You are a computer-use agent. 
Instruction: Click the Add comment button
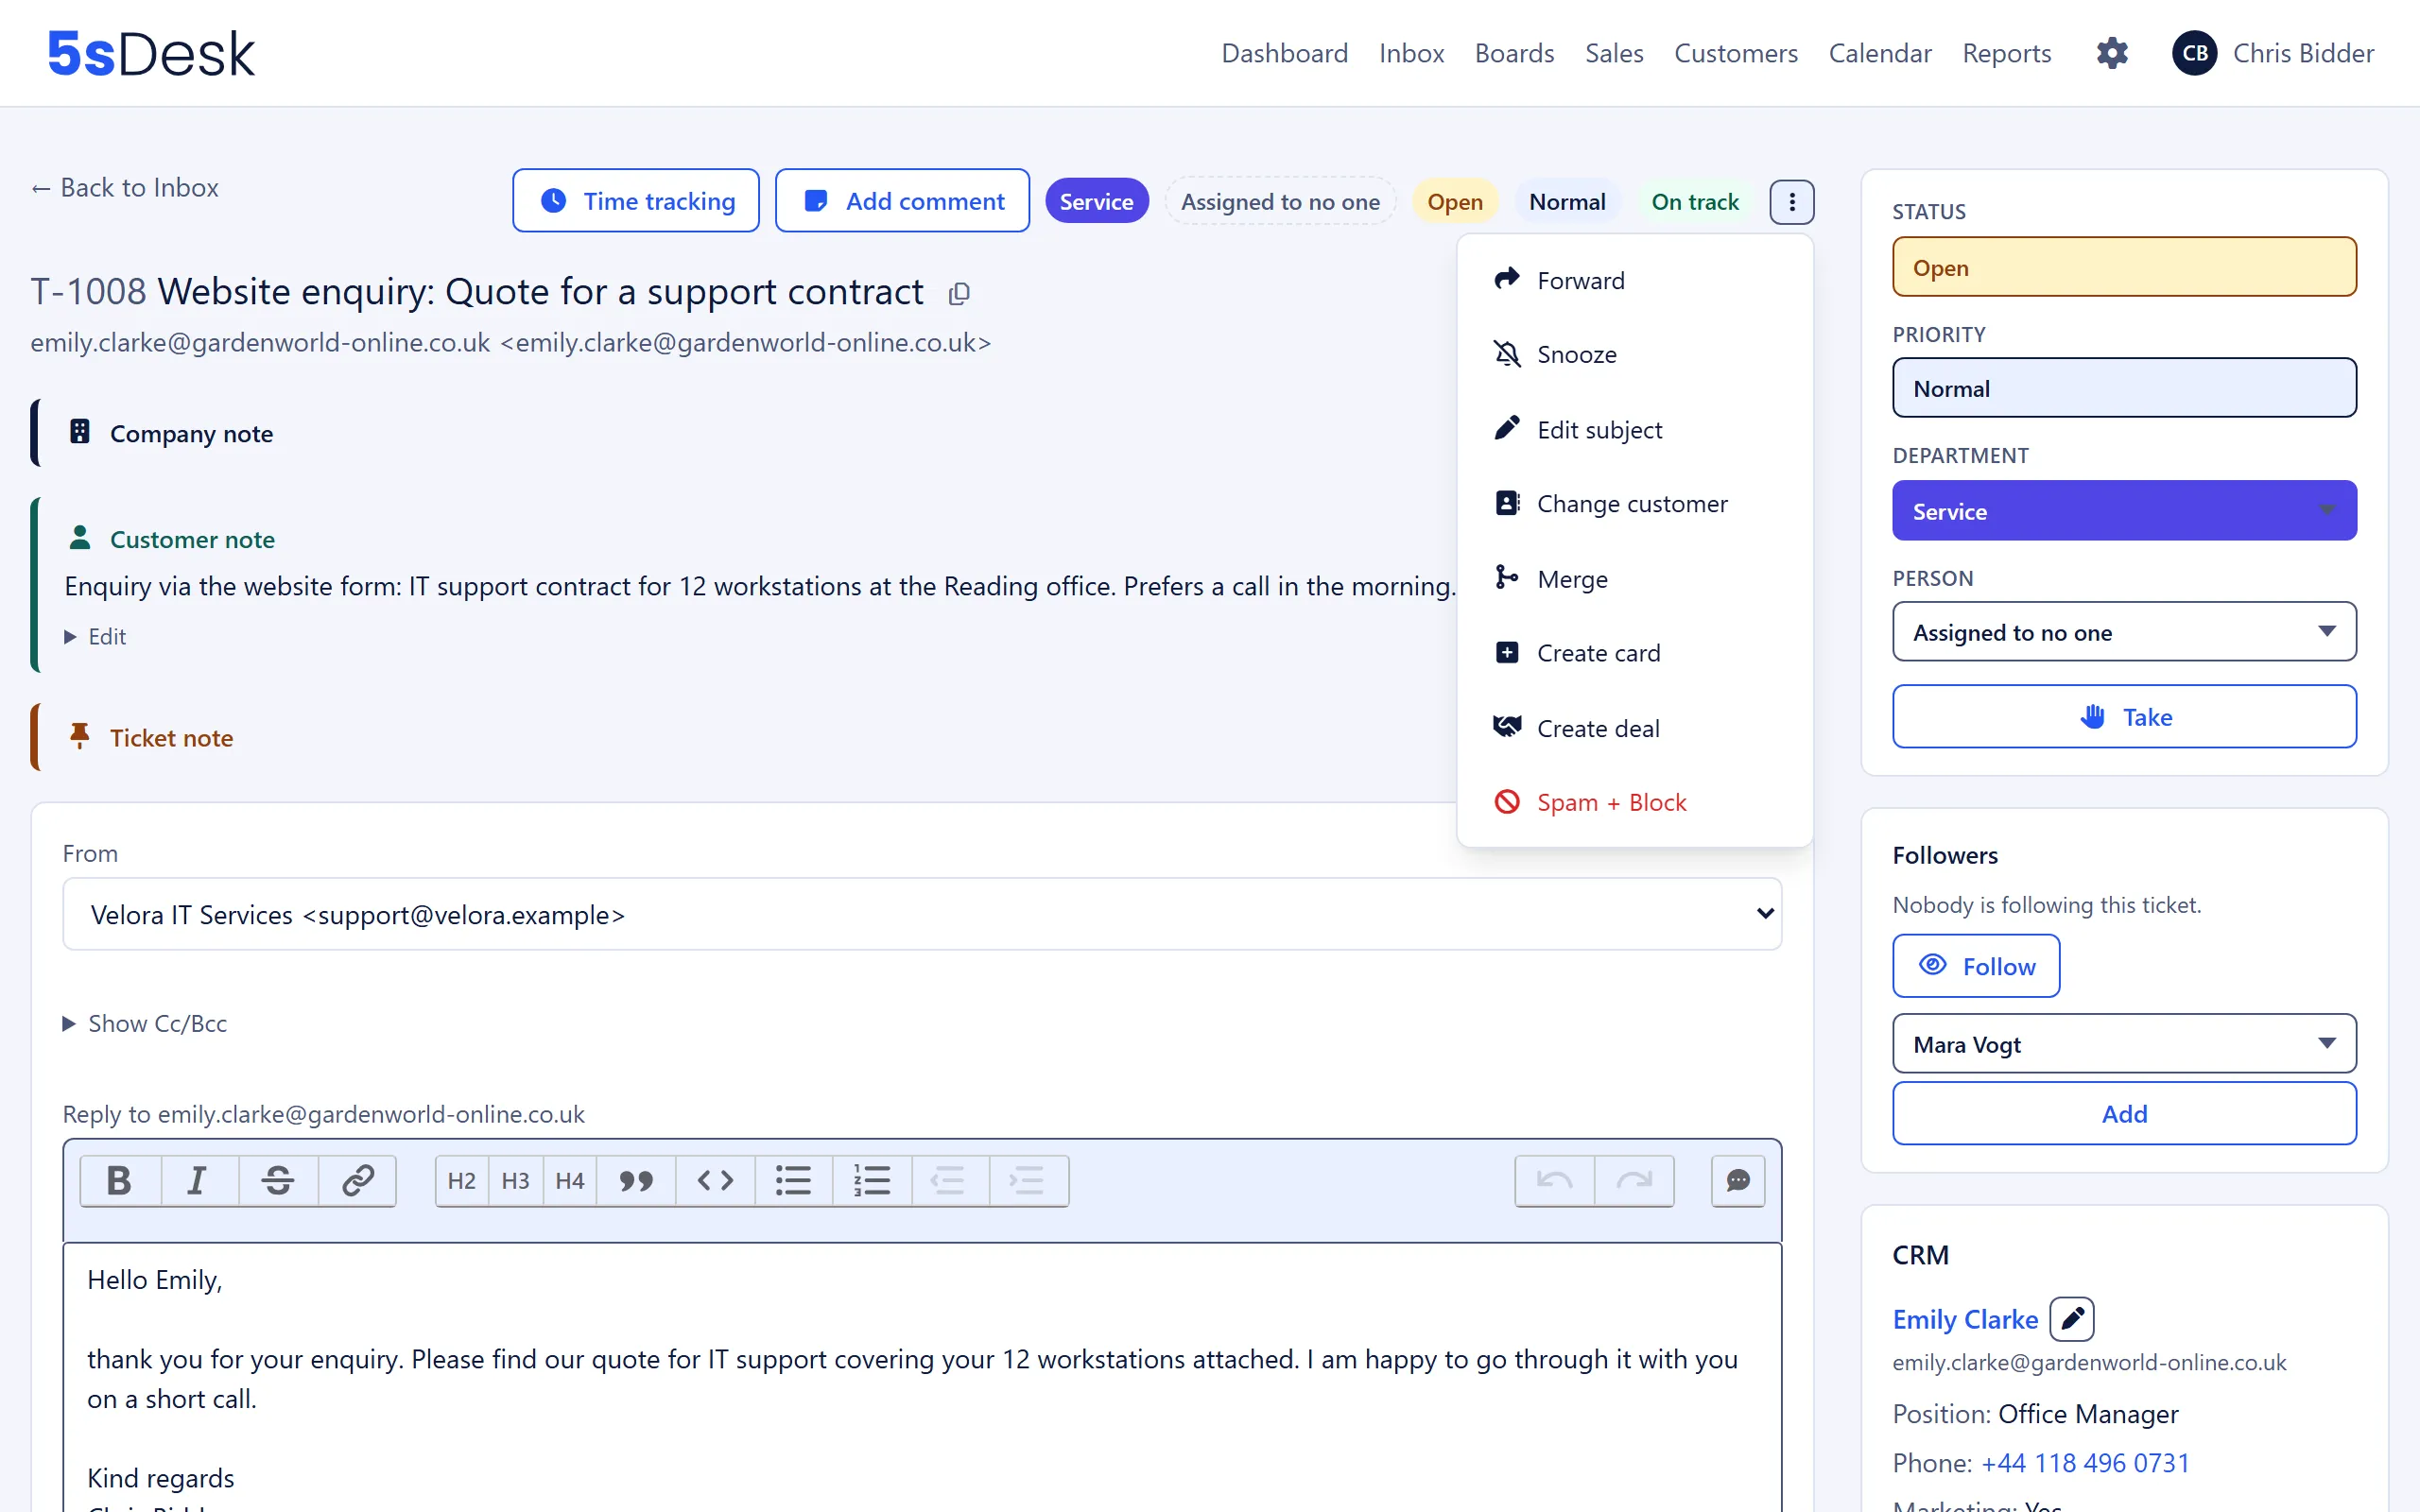(902, 201)
